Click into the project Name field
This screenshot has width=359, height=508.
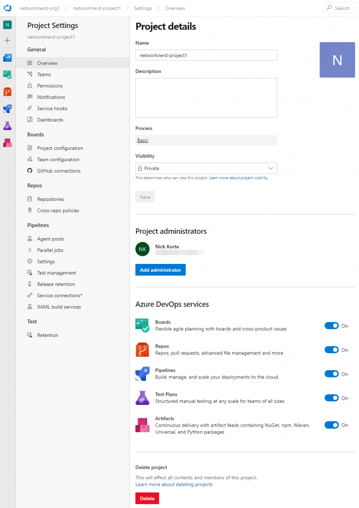pyautogui.click(x=206, y=55)
